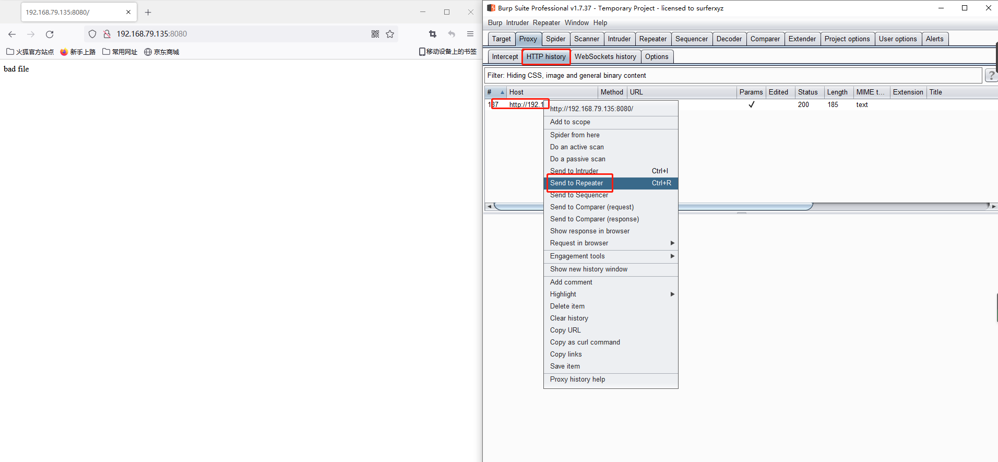Click the horizontal scrollbar left arrow
The width and height of the screenshot is (998, 462).
point(489,206)
